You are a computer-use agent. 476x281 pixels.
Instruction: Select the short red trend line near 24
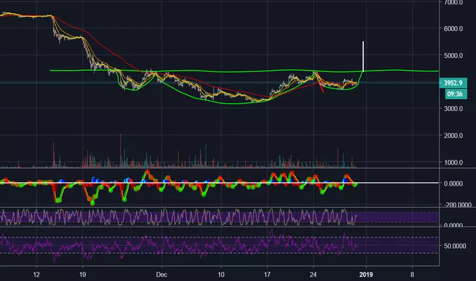[320, 83]
